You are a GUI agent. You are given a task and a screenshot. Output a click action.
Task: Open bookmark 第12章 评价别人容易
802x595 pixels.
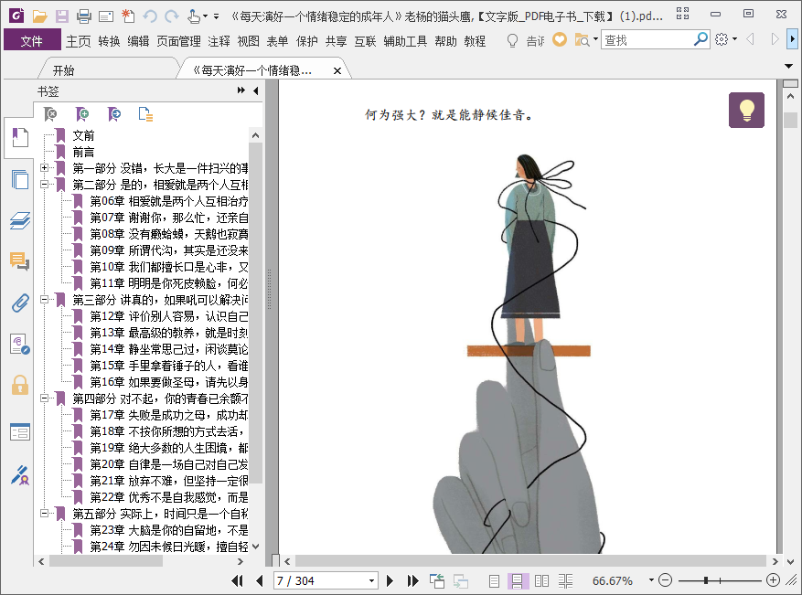pos(169,316)
